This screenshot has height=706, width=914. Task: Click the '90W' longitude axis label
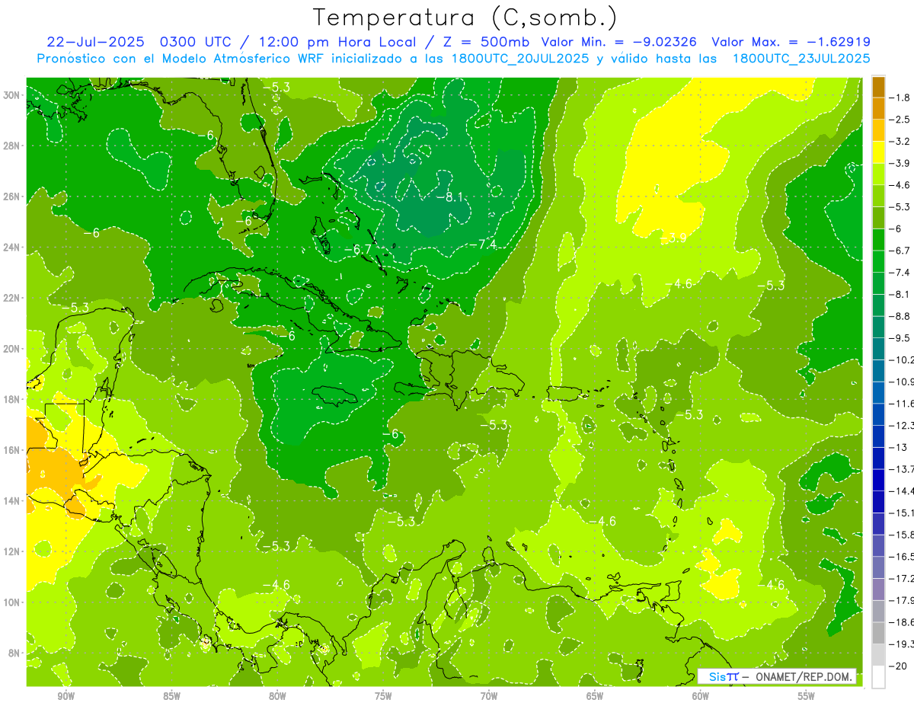pyautogui.click(x=66, y=697)
